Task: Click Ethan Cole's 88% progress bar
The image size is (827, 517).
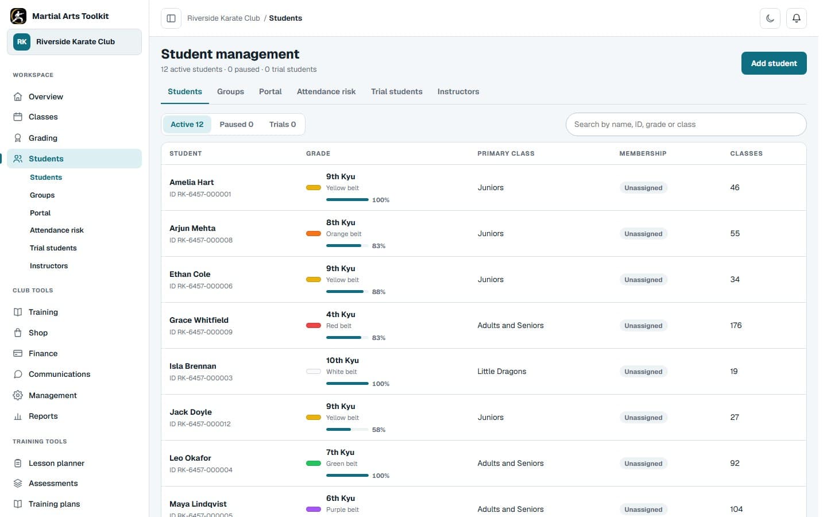Action: [347, 292]
